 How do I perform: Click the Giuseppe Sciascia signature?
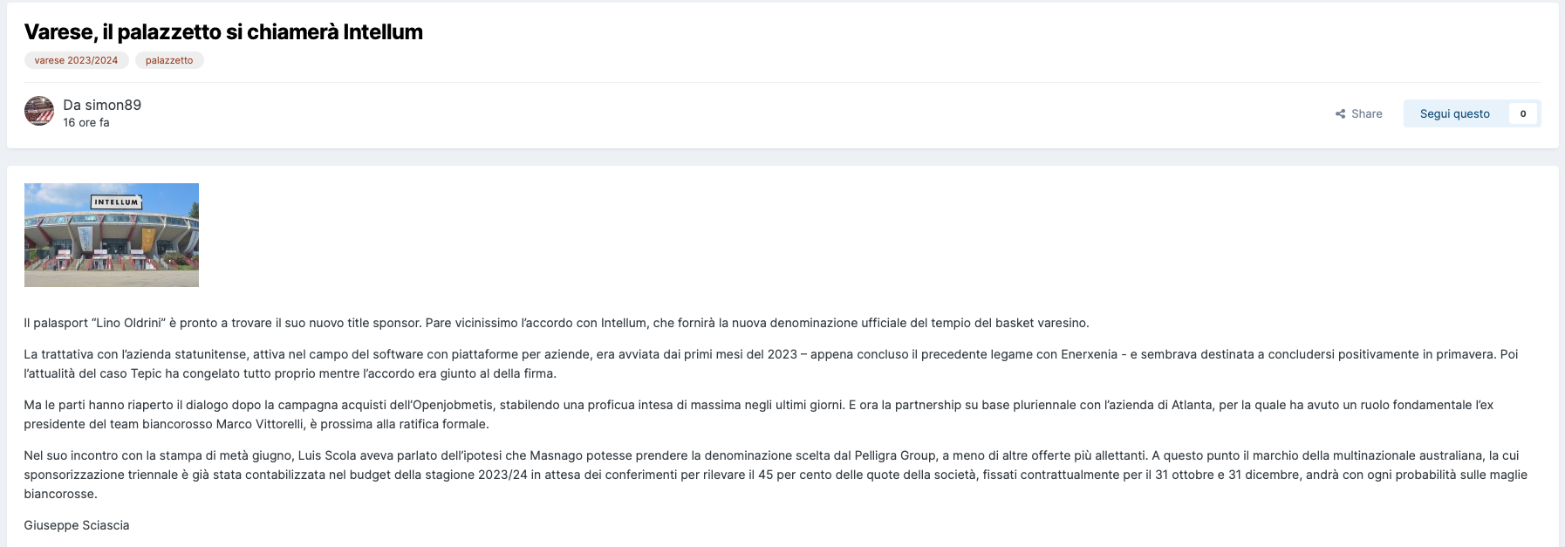(77, 525)
